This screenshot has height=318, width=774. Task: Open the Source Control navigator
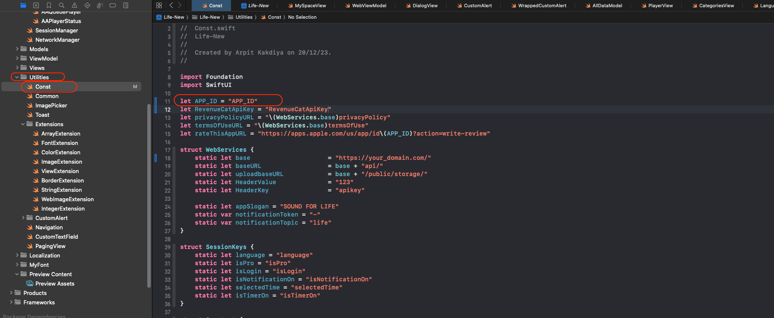(36, 5)
